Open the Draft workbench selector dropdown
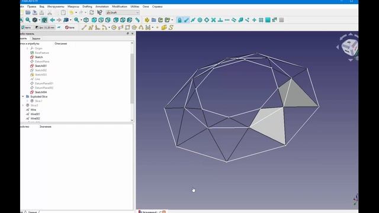Viewport: 379px width, 213px height. [123, 12]
